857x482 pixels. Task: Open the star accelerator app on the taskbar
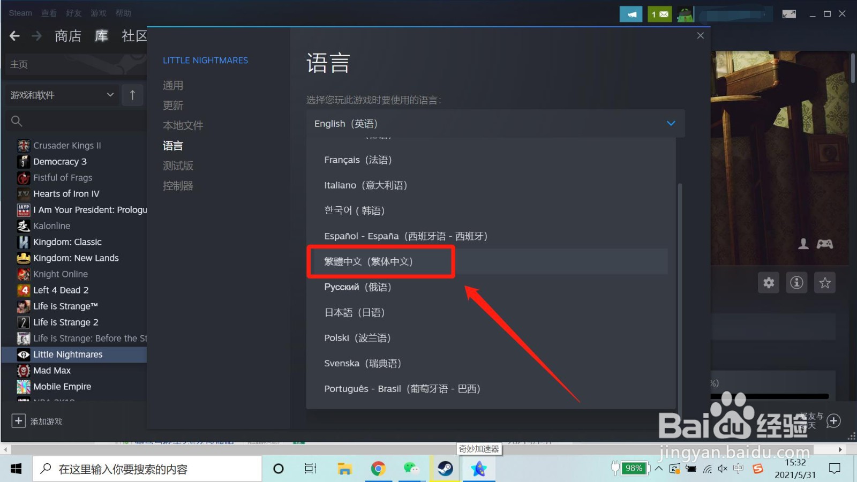coord(479,469)
